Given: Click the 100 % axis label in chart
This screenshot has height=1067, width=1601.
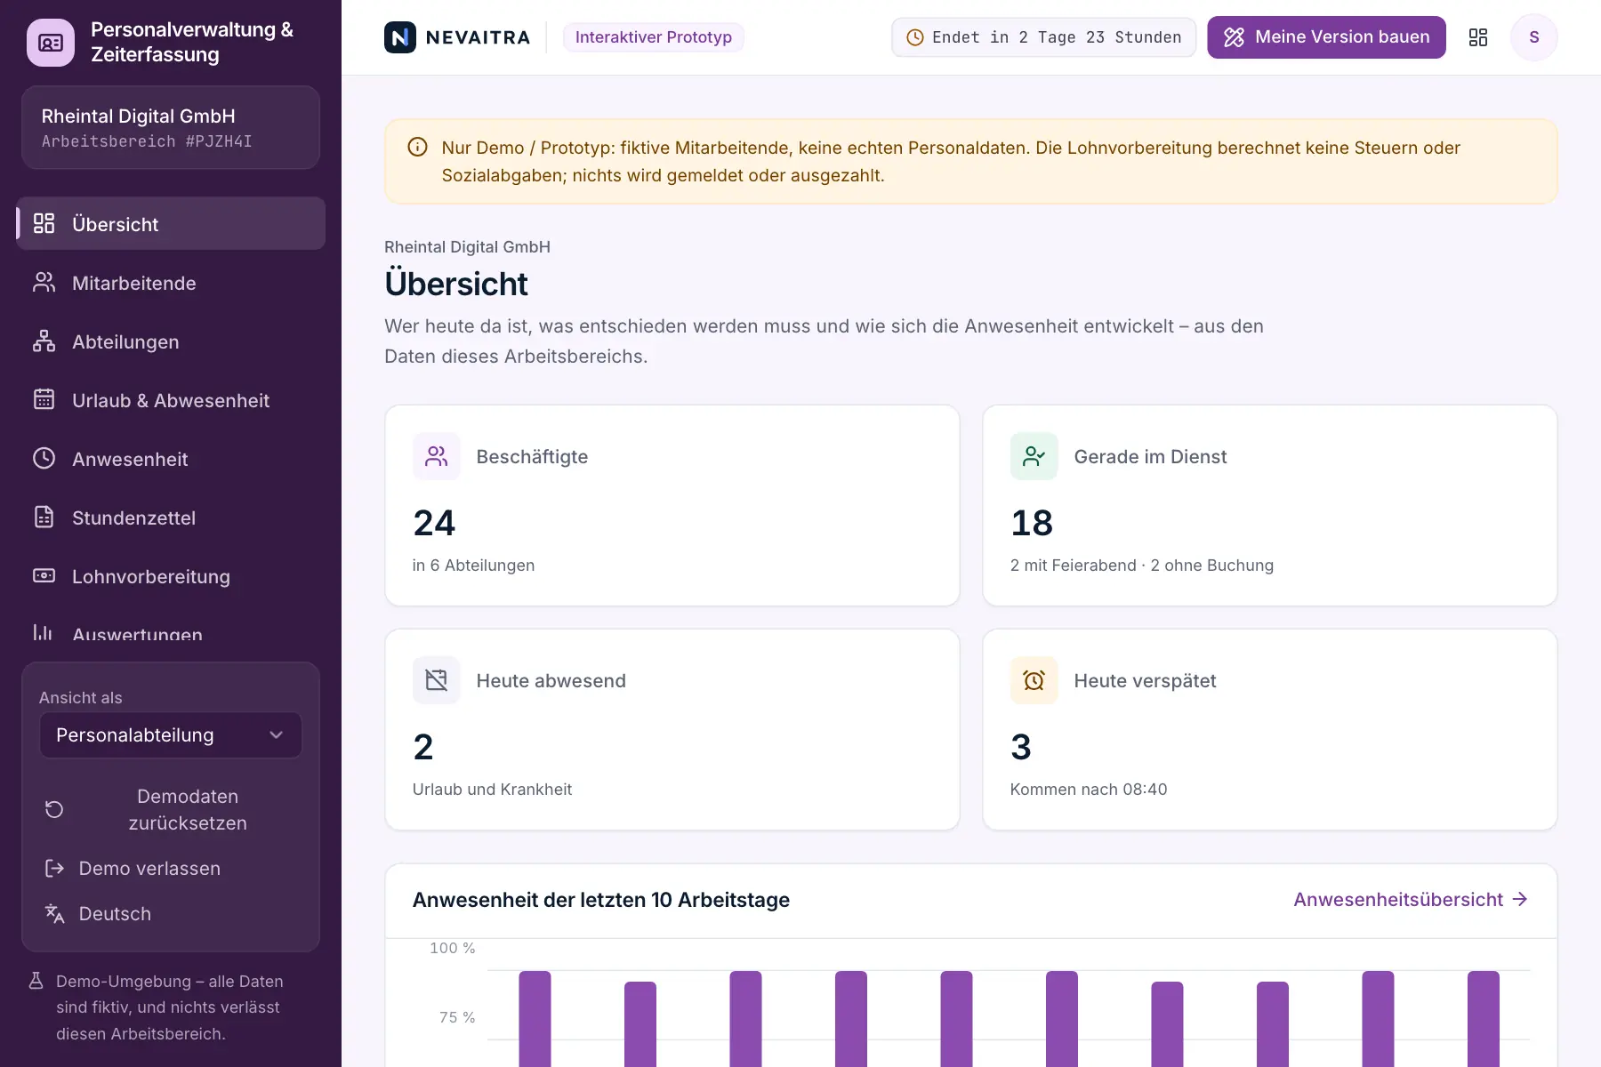Looking at the screenshot, I should coord(453,949).
